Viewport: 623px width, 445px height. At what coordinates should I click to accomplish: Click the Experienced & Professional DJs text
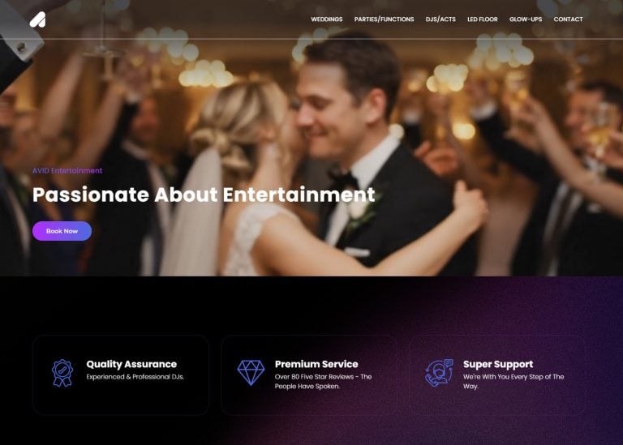click(x=135, y=377)
